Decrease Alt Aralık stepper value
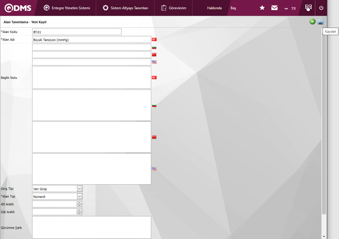This screenshot has width=339, height=239. click(x=79, y=205)
